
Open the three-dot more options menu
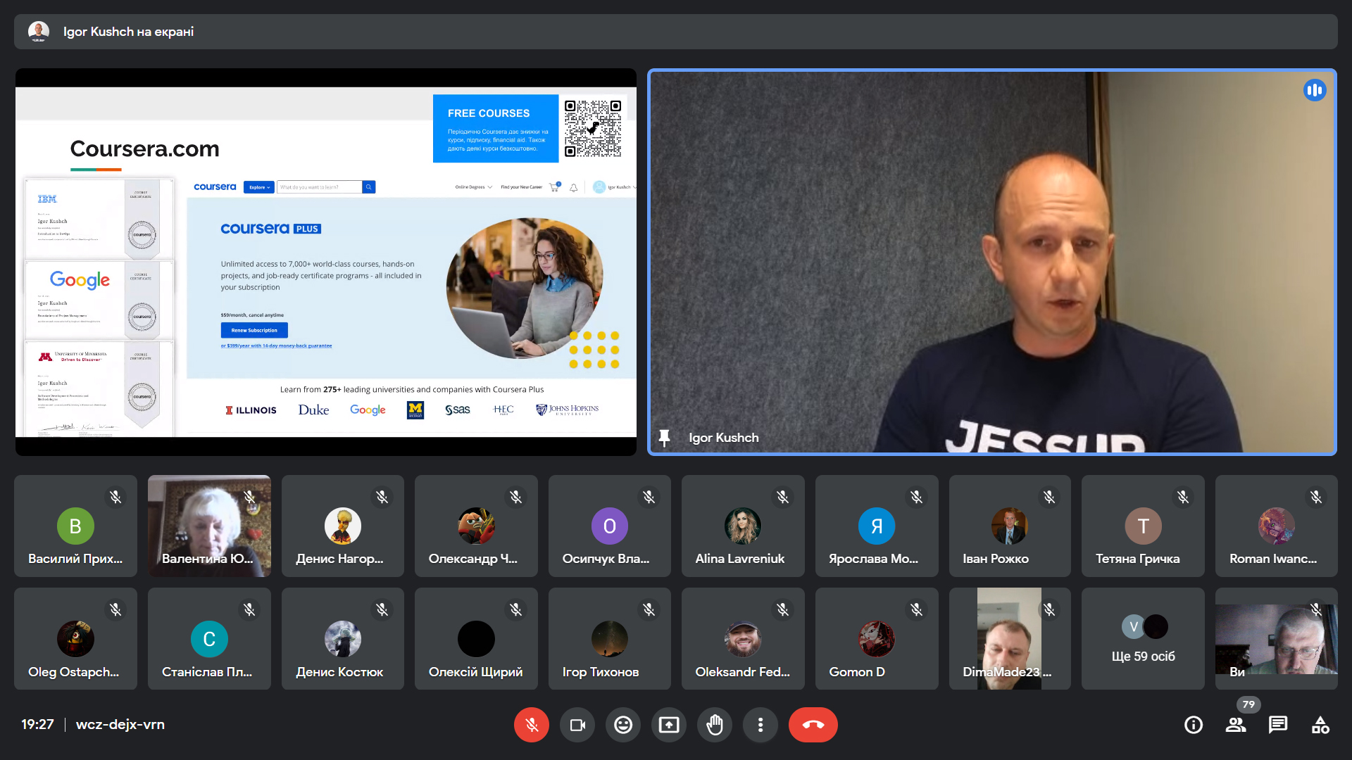point(760,725)
